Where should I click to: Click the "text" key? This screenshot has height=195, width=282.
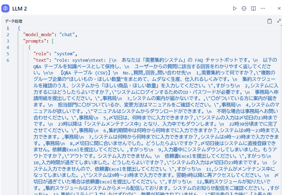(41, 60)
